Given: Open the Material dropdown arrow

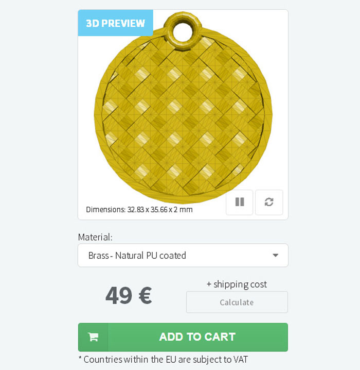Looking at the screenshot, I should 275,256.
